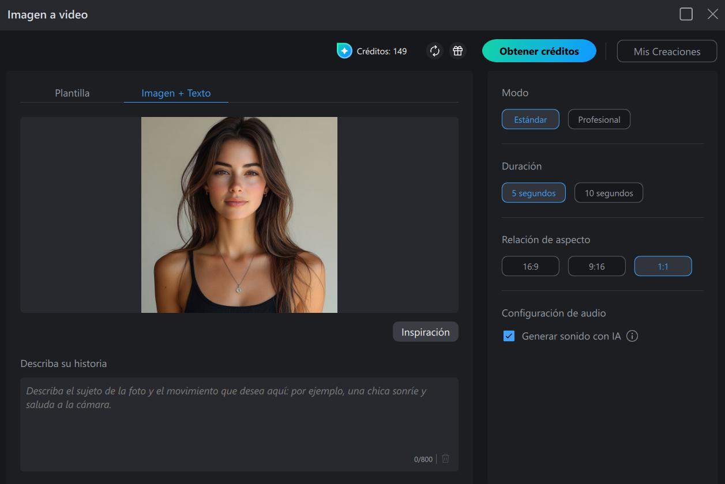Open Mis Creaciones

[667, 51]
